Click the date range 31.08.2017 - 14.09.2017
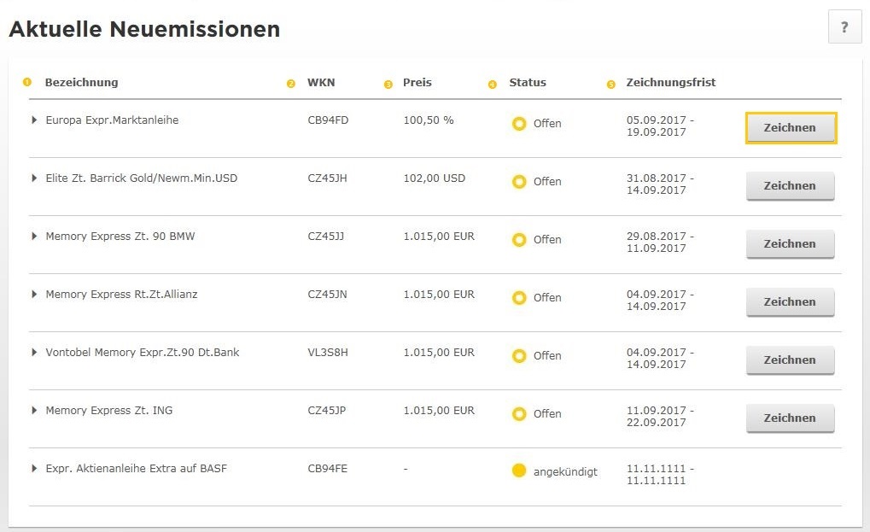Screen dimensions: 870x532 coord(660,184)
